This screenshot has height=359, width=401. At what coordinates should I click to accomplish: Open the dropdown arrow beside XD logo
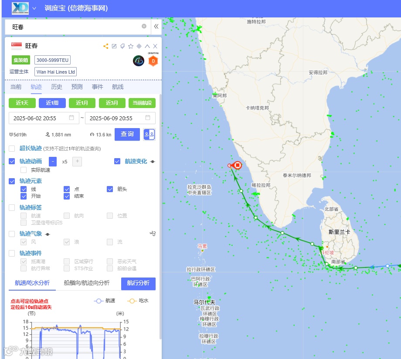point(34,8)
